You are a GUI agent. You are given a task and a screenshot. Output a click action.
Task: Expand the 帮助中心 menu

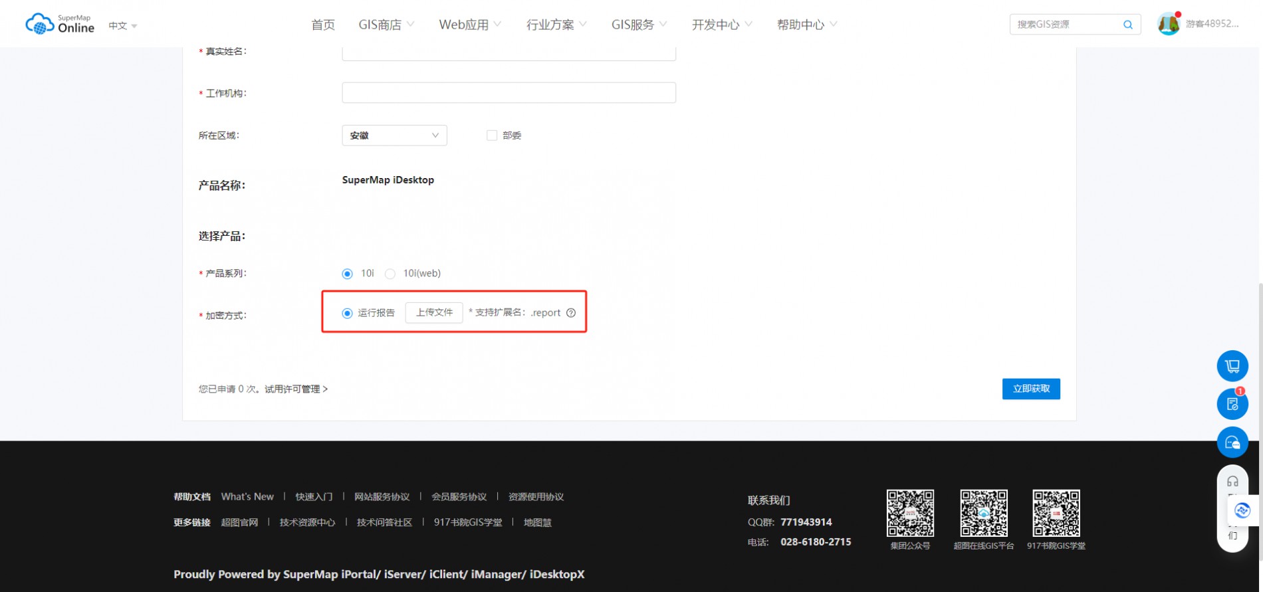807,25
